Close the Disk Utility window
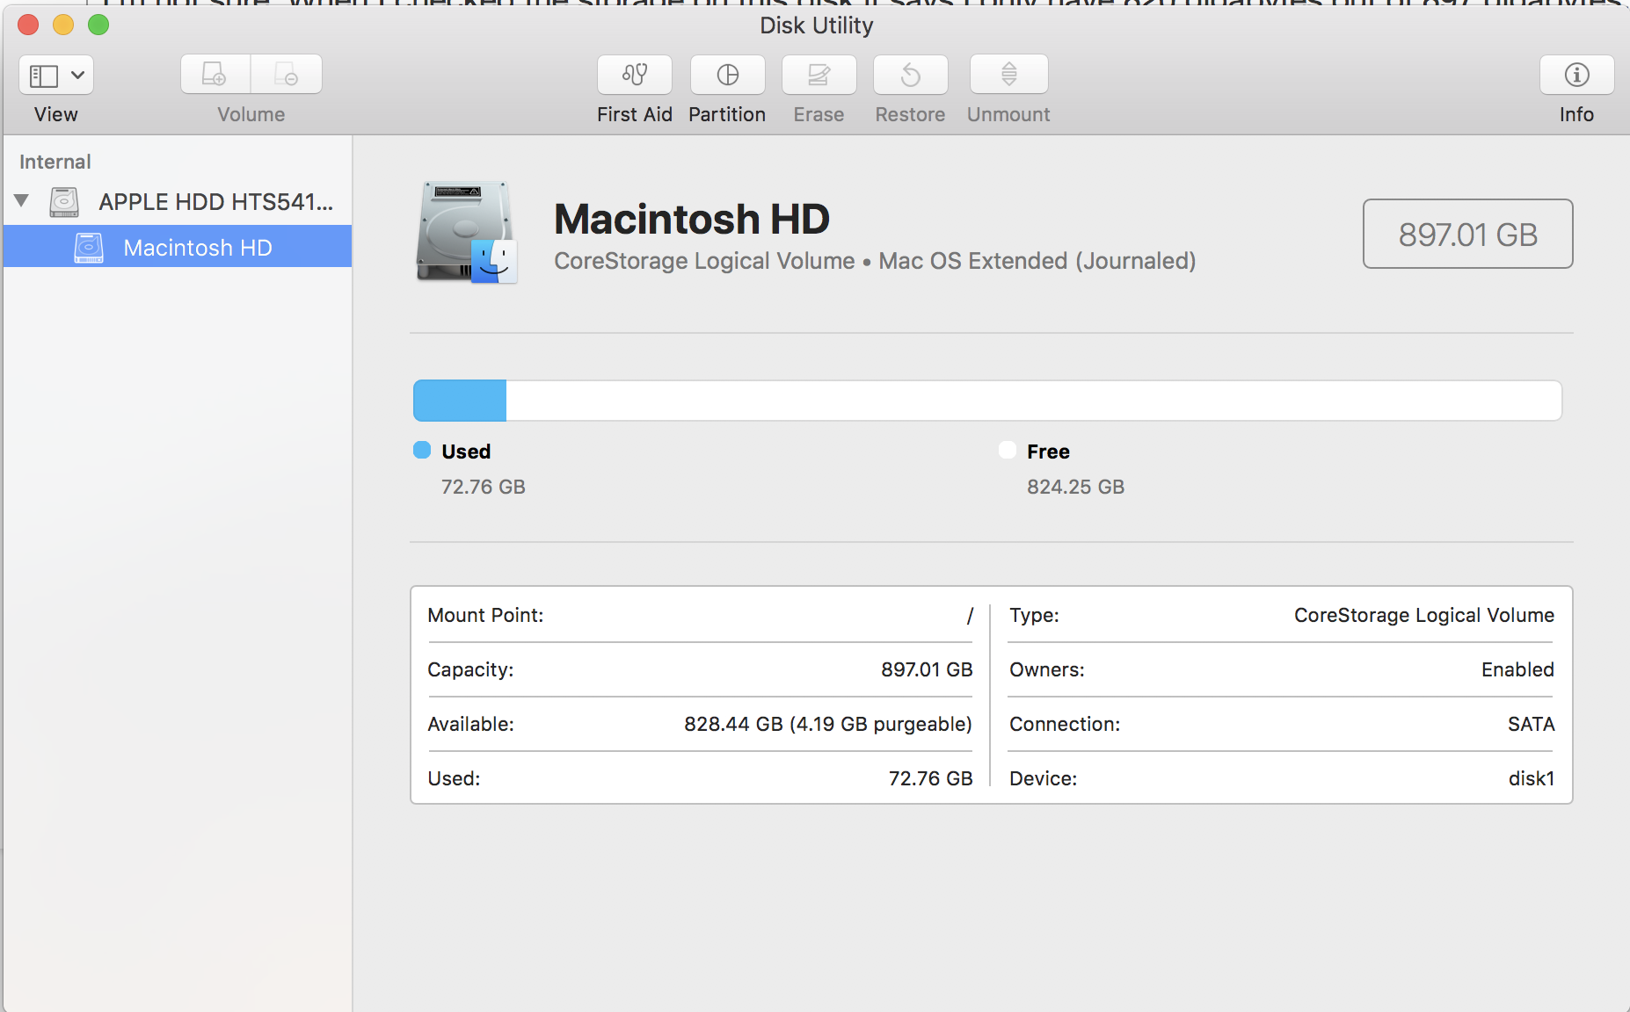This screenshot has height=1012, width=1630. pos(28,25)
